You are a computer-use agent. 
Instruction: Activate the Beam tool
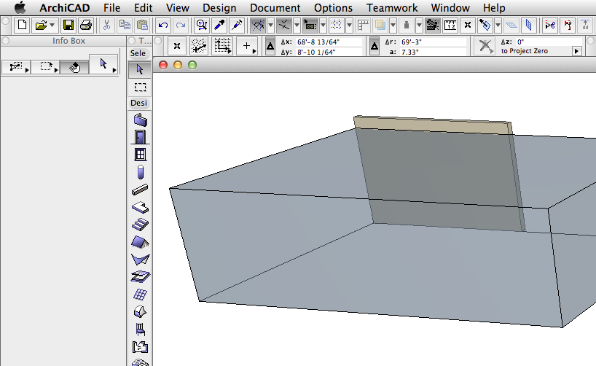(140, 190)
